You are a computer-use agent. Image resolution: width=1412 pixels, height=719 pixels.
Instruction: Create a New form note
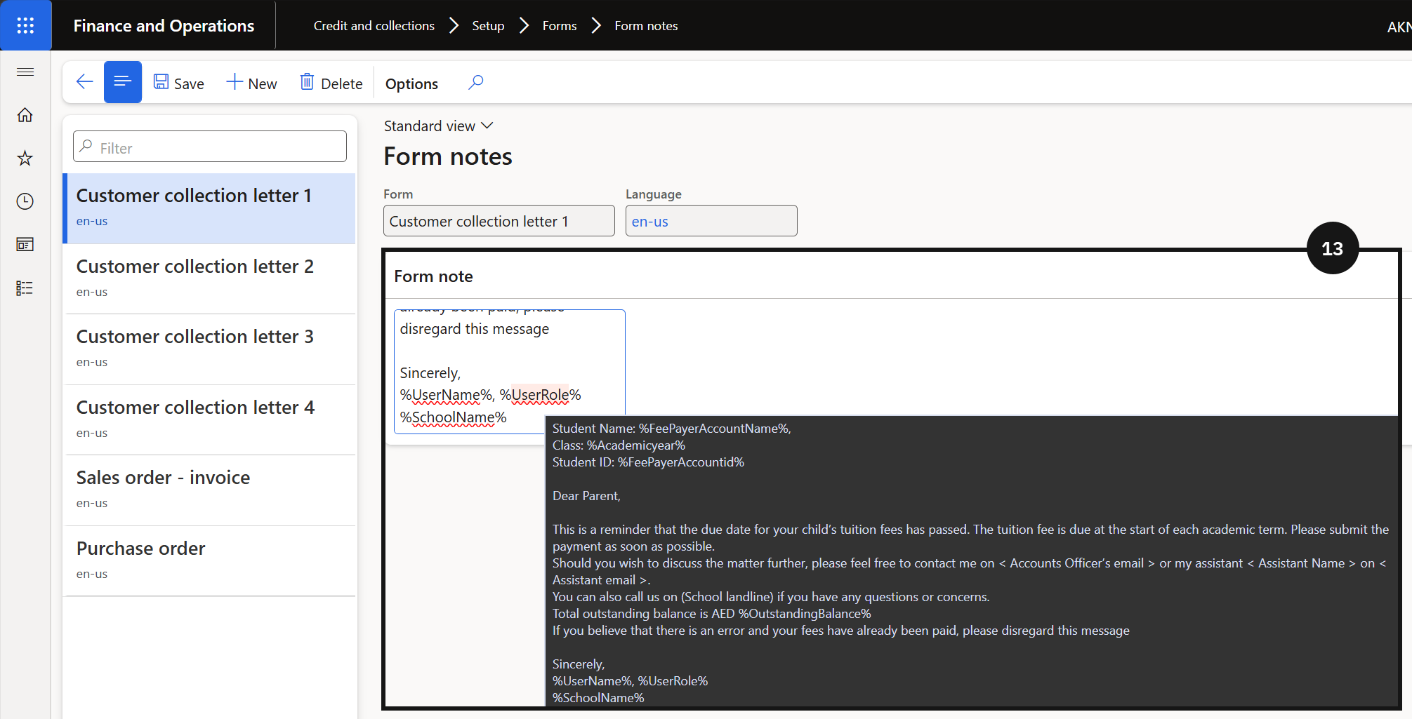click(252, 83)
